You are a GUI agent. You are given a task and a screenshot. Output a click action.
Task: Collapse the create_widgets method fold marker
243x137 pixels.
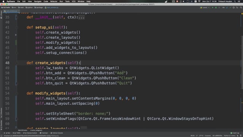click(x=17, y=63)
